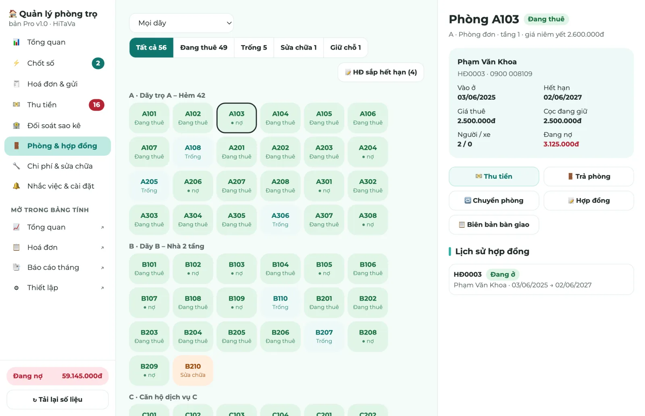Click the badge 16 on Thu tiền
The image size is (645, 416).
pyautogui.click(x=96, y=105)
